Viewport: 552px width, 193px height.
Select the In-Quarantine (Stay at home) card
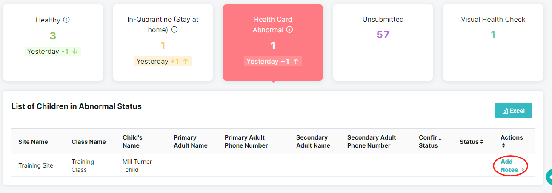tap(163, 42)
